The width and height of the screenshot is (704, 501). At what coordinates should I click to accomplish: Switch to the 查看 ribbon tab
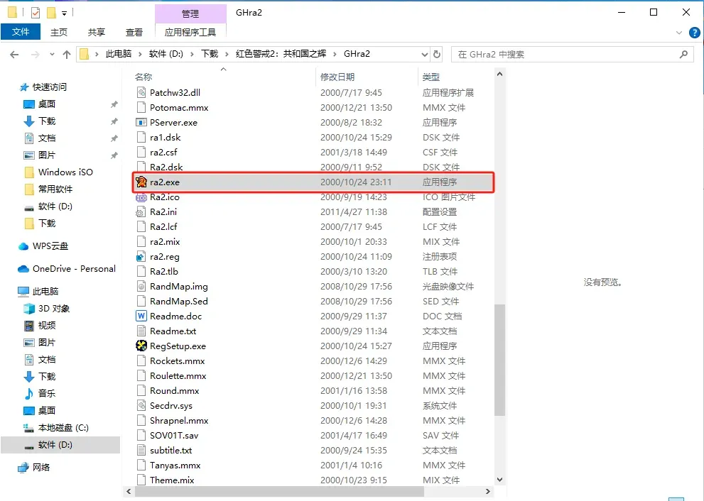pyautogui.click(x=134, y=32)
